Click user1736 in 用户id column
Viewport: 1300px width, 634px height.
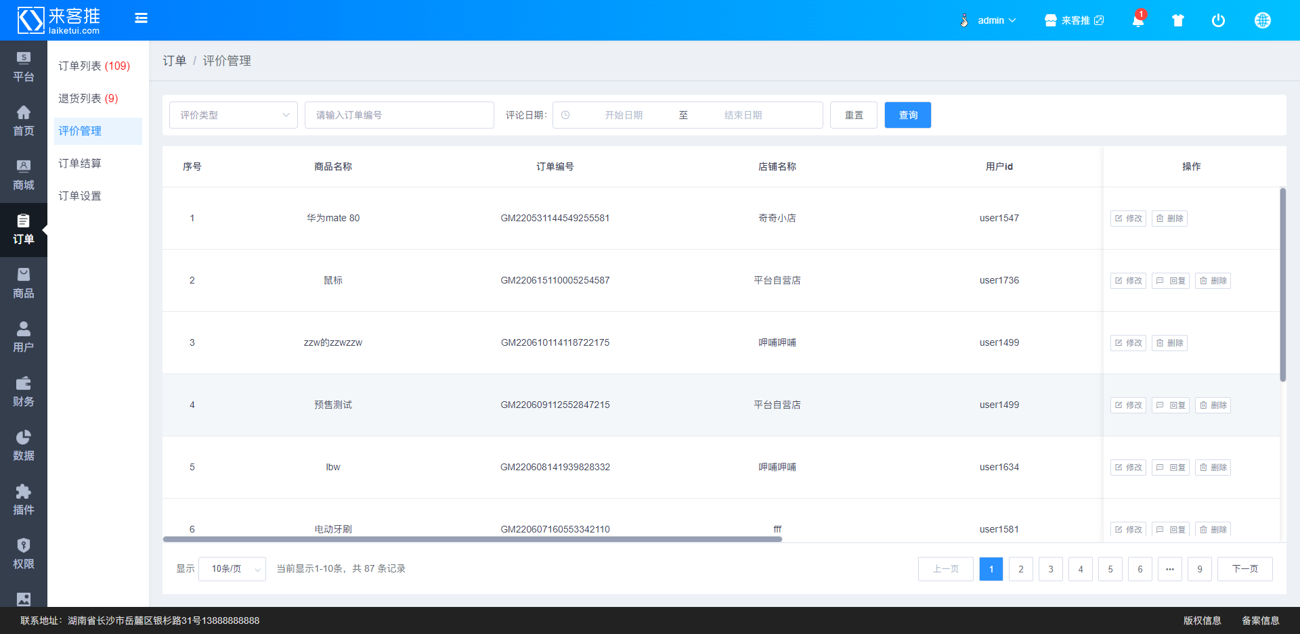pyautogui.click(x=999, y=280)
